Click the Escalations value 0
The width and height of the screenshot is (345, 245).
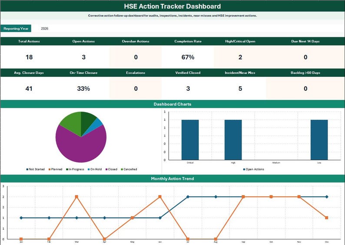pyautogui.click(x=136, y=89)
